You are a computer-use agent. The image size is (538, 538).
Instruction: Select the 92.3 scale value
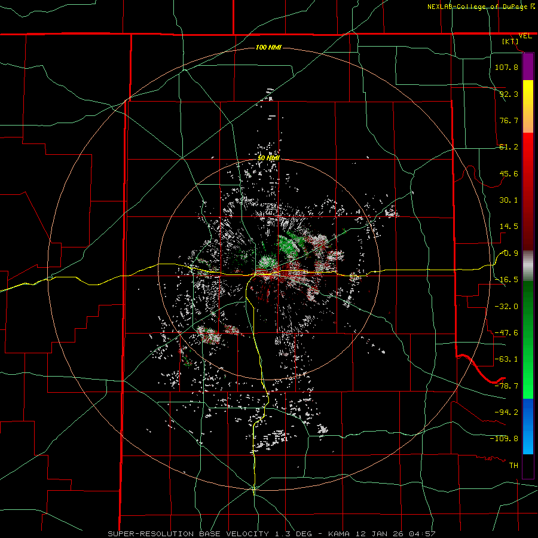pyautogui.click(x=509, y=94)
